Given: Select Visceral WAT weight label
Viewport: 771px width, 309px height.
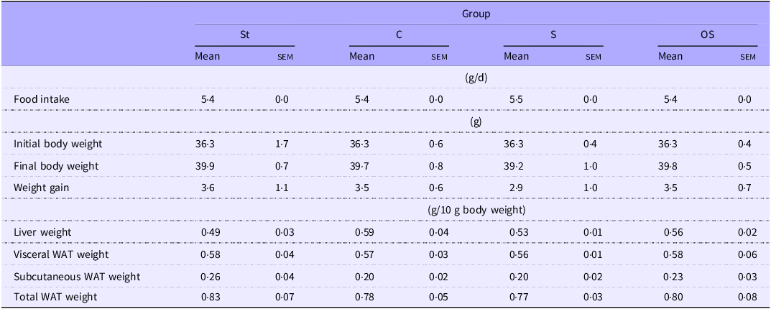Looking at the screenshot, I should [x=60, y=254].
